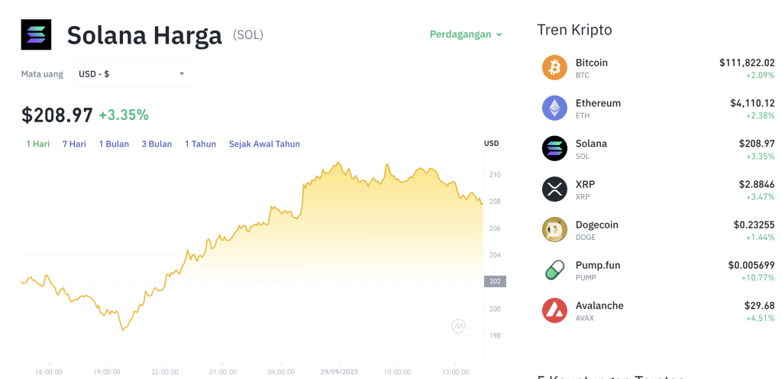Click the Bitcoin coin icon
The width and height of the screenshot is (782, 379).
click(x=554, y=67)
